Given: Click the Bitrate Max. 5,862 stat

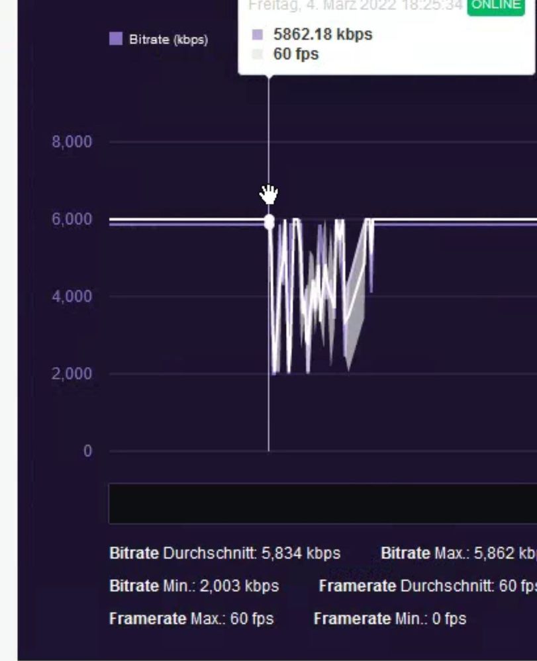Looking at the screenshot, I should point(459,553).
